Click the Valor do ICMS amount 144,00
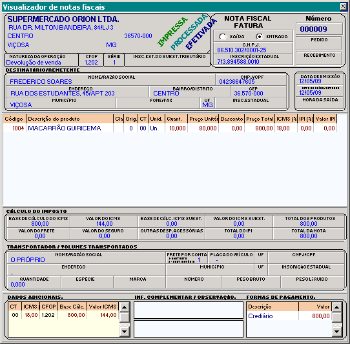The height and width of the screenshot is (344, 350). tap(105, 224)
